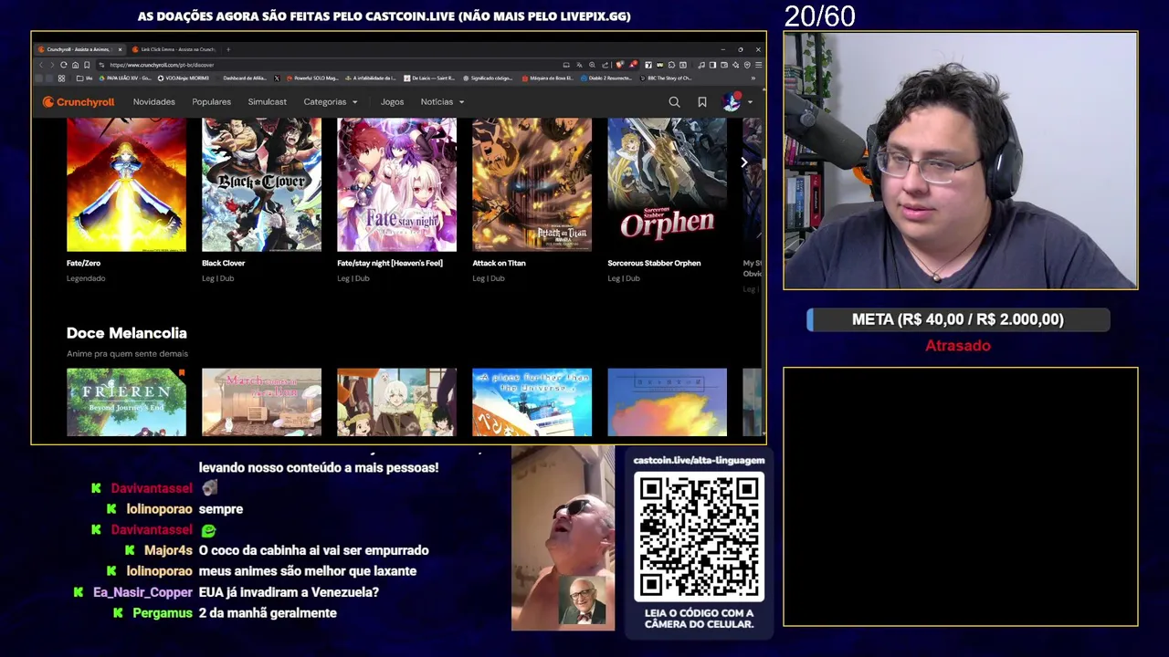Viewport: 1169px width, 657px height.
Task: Click the browser forward arrow
Action: click(x=52, y=65)
